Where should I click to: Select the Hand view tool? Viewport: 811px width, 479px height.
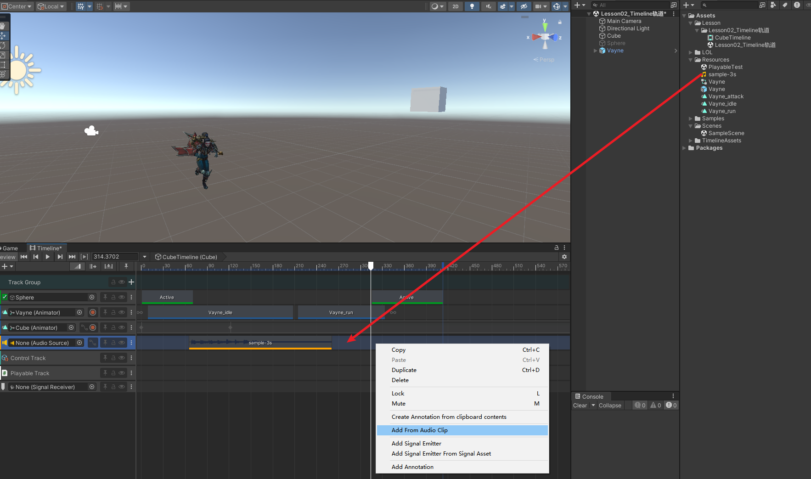pyautogui.click(x=3, y=26)
